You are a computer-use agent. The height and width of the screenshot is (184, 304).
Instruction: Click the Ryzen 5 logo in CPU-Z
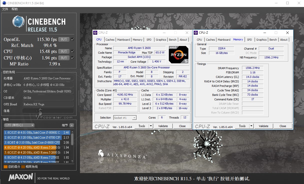point(178,54)
